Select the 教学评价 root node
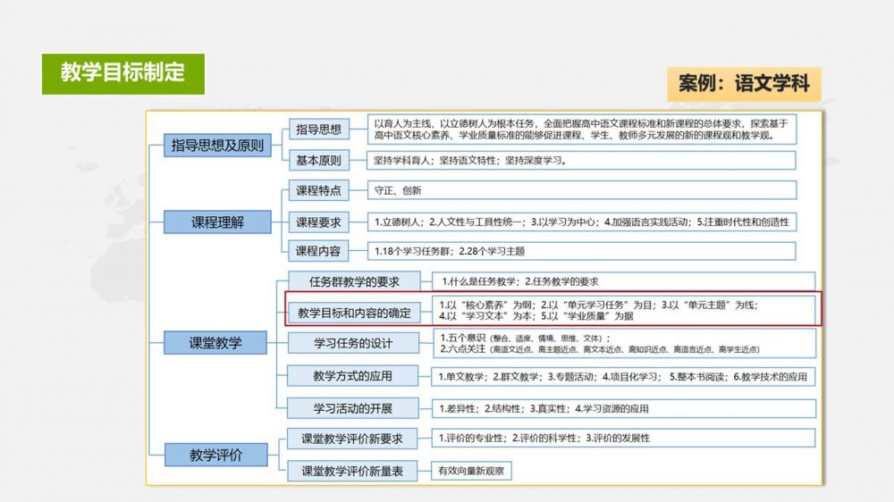This screenshot has height=502, width=894. 215,455
